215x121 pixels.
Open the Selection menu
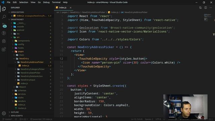pos(24,2)
